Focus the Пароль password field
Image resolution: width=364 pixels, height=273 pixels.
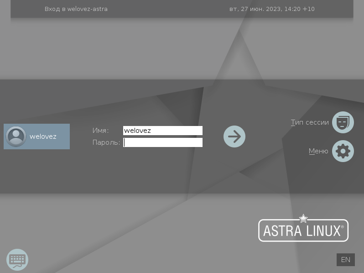click(x=163, y=142)
